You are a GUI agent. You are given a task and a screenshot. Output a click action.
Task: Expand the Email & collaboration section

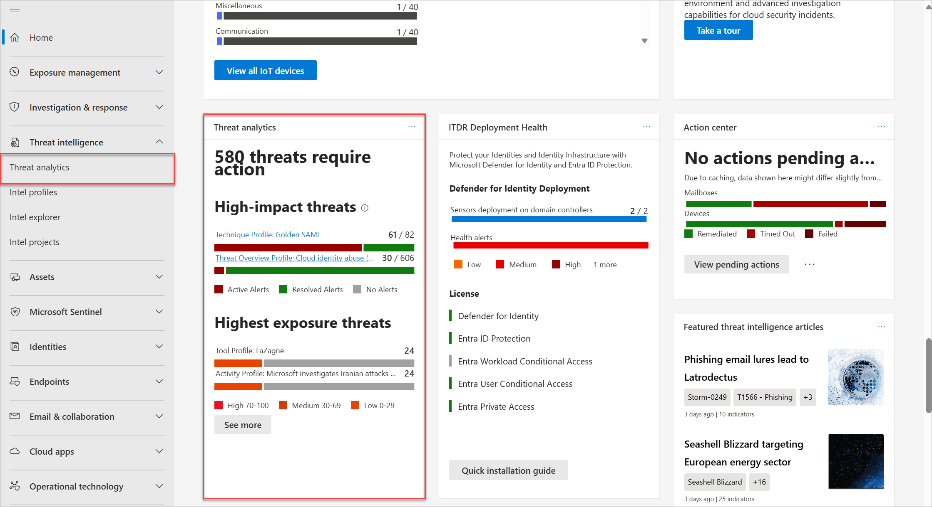(x=159, y=416)
